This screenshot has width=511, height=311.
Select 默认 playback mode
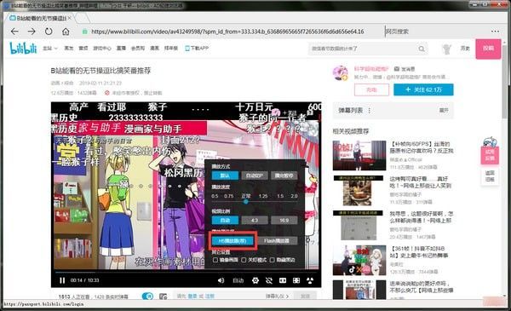(225, 176)
